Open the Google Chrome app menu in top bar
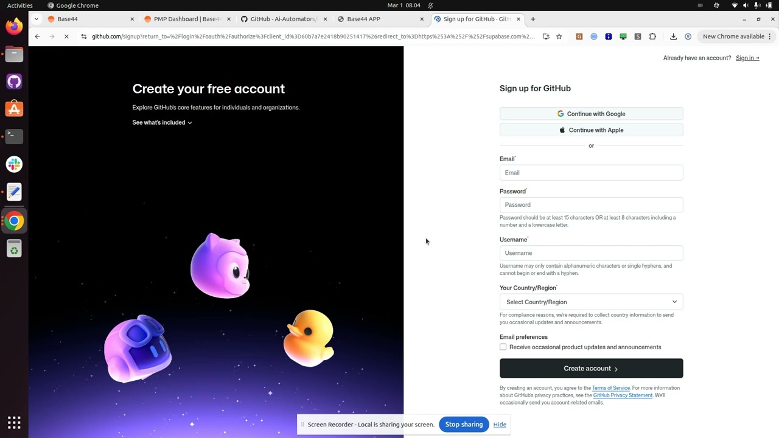The height and width of the screenshot is (438, 779). coord(73,5)
